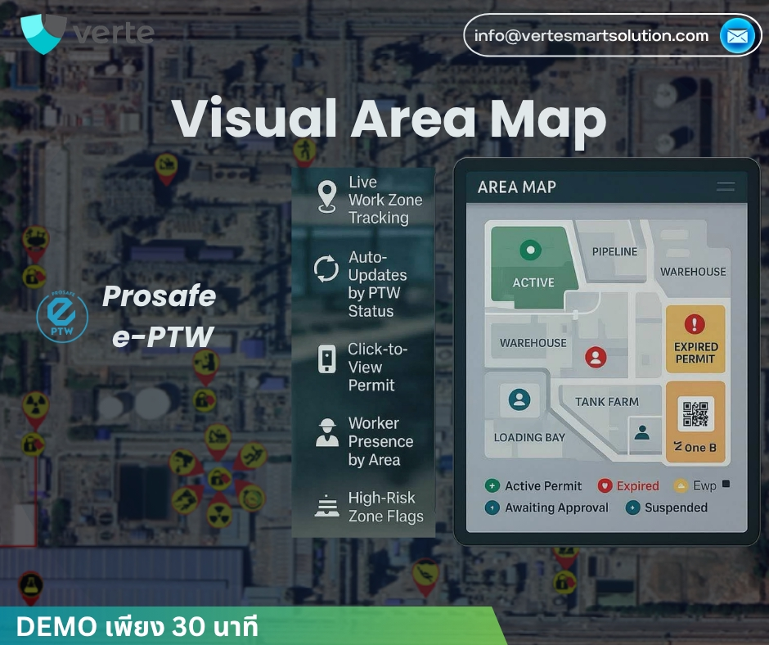Screen dimensions: 769x645
Task: Click the falling-person hazard marker
Action: [x=252, y=457]
